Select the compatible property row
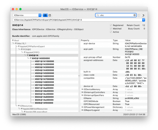 click(114, 81)
